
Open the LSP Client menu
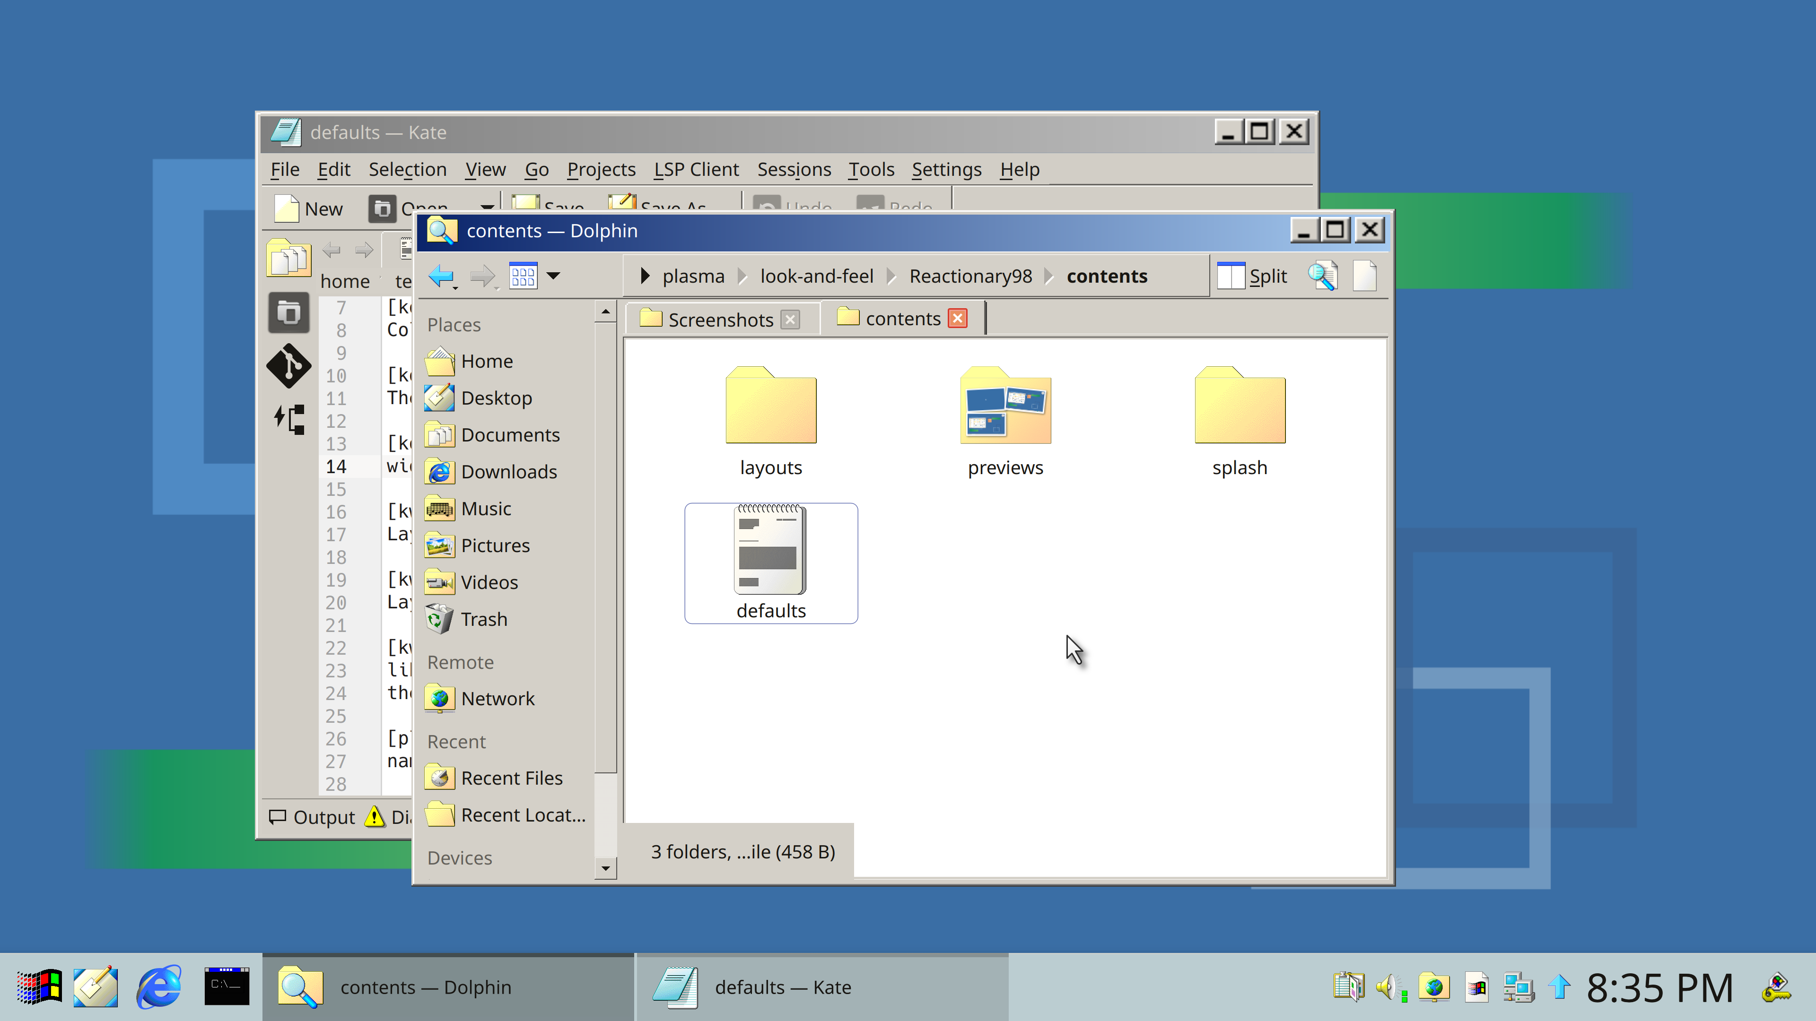coord(695,170)
